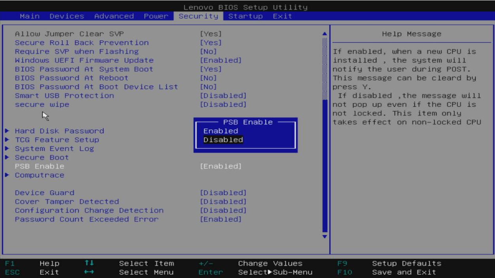
Task: Select Disabled in the PSB Enable popup
Action: (x=223, y=140)
